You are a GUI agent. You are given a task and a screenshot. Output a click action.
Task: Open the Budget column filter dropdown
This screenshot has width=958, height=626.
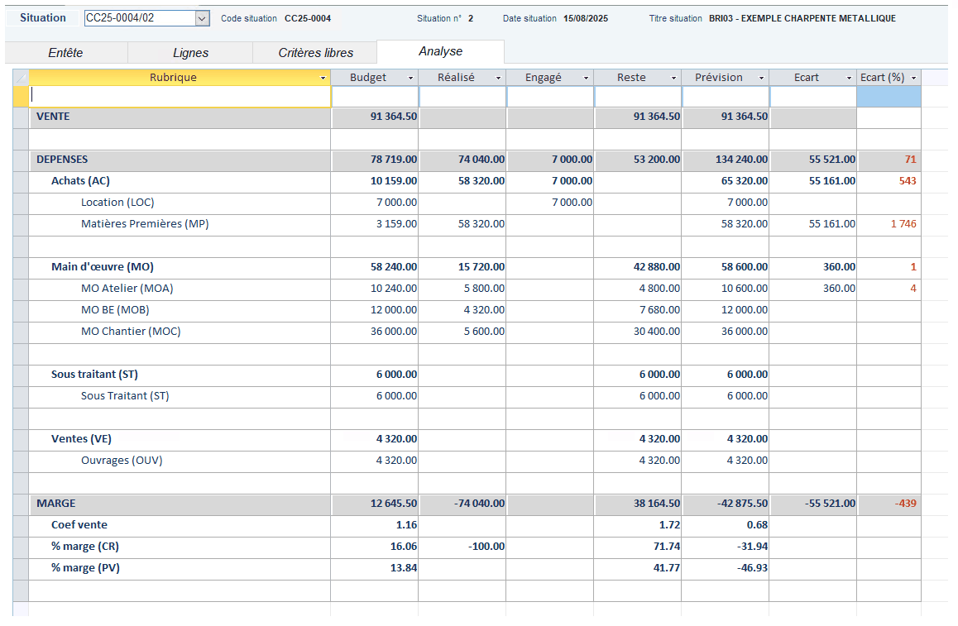pyautogui.click(x=412, y=77)
